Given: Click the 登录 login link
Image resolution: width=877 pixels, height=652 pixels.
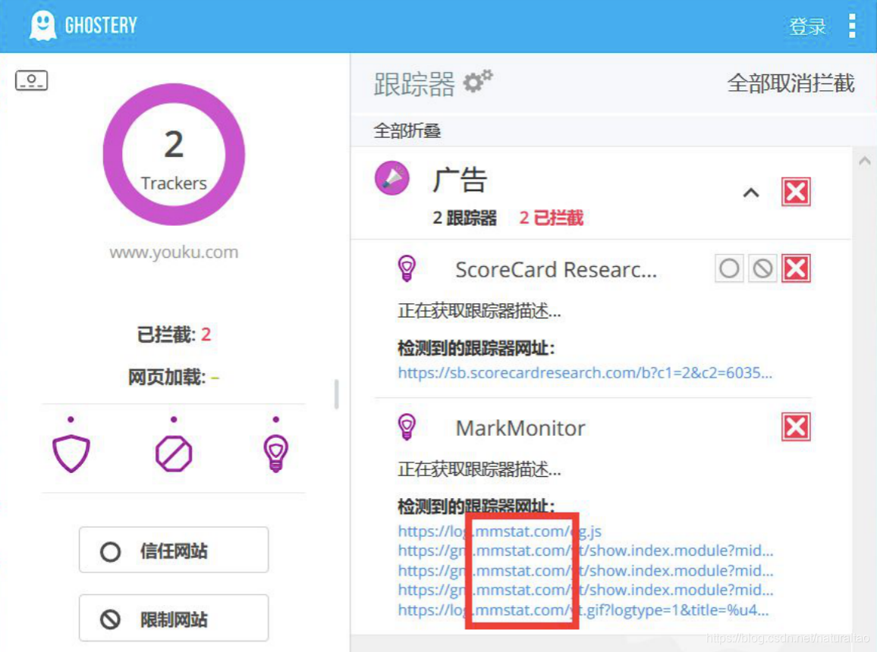Looking at the screenshot, I should (x=807, y=27).
